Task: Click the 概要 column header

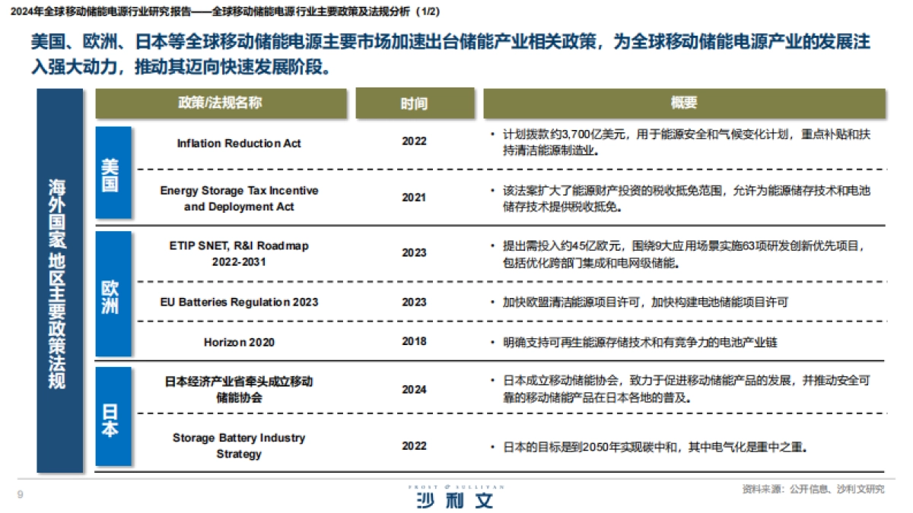Action: coord(687,103)
